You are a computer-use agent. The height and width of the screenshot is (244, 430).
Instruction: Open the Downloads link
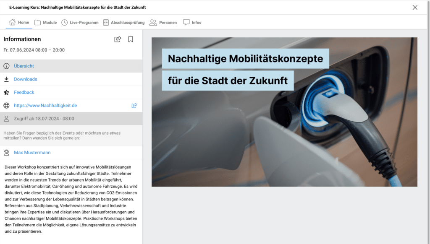(26, 79)
